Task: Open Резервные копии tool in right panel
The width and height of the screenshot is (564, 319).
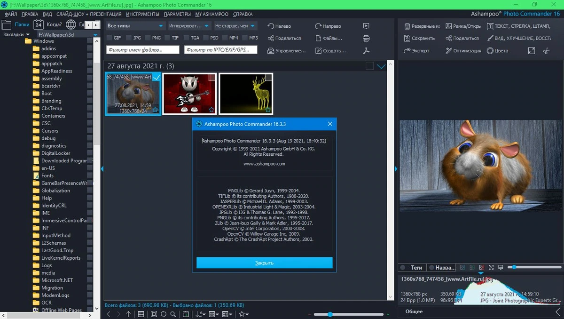Action: coord(422,26)
